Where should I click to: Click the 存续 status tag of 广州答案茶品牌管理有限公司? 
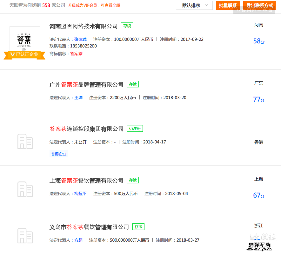click(132, 84)
